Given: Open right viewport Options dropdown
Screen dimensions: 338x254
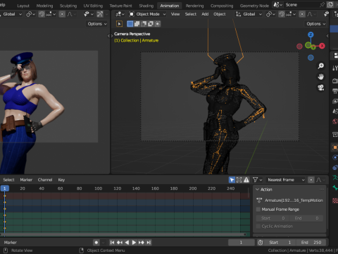Looking at the screenshot, I should [316, 24].
